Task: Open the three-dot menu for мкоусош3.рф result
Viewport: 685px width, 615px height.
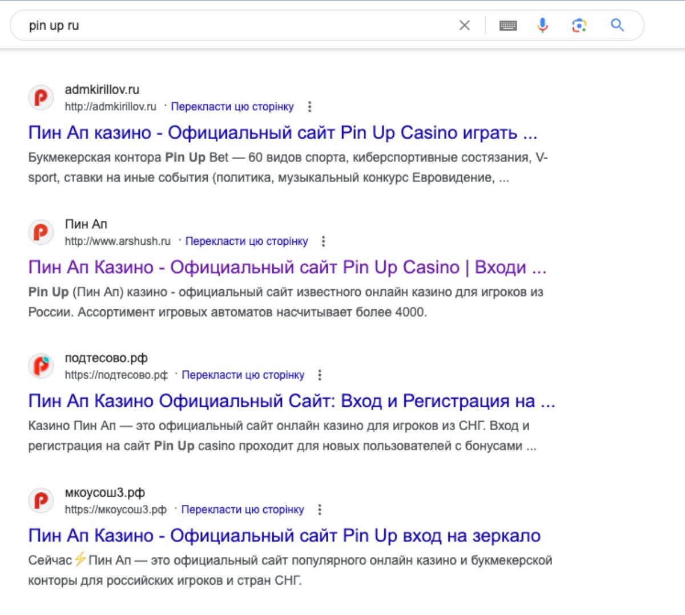Action: click(320, 509)
